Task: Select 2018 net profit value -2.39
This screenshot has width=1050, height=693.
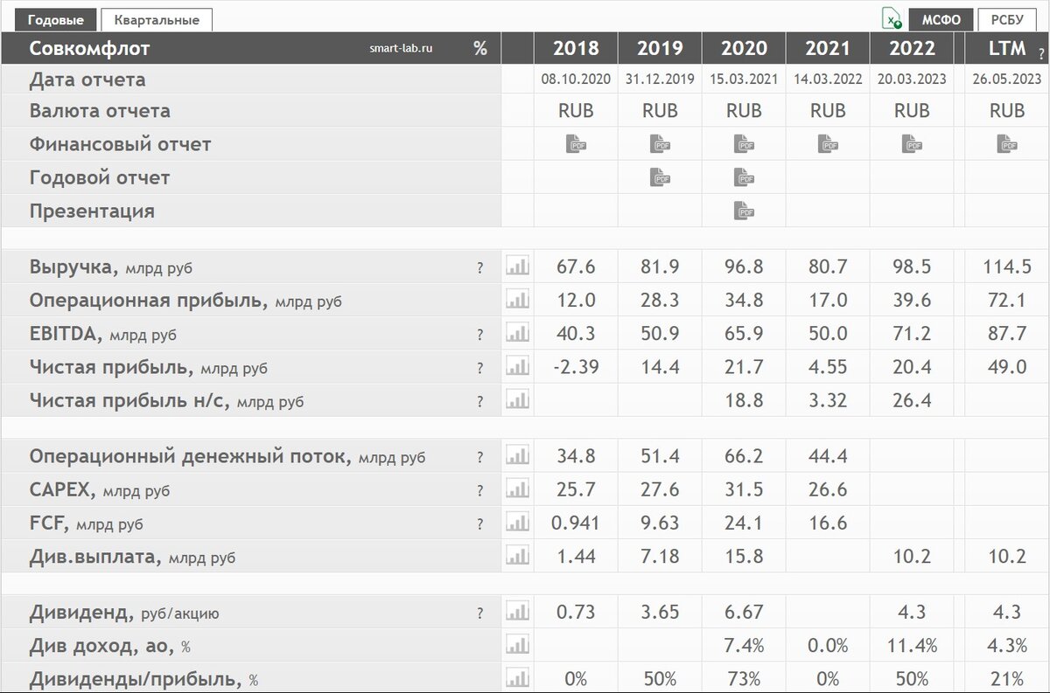Action: pyautogui.click(x=576, y=367)
